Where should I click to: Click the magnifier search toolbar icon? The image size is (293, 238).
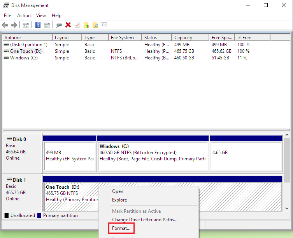tap(95, 25)
